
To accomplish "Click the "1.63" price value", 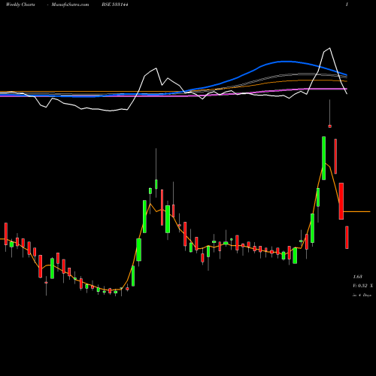I will coord(358,277).
